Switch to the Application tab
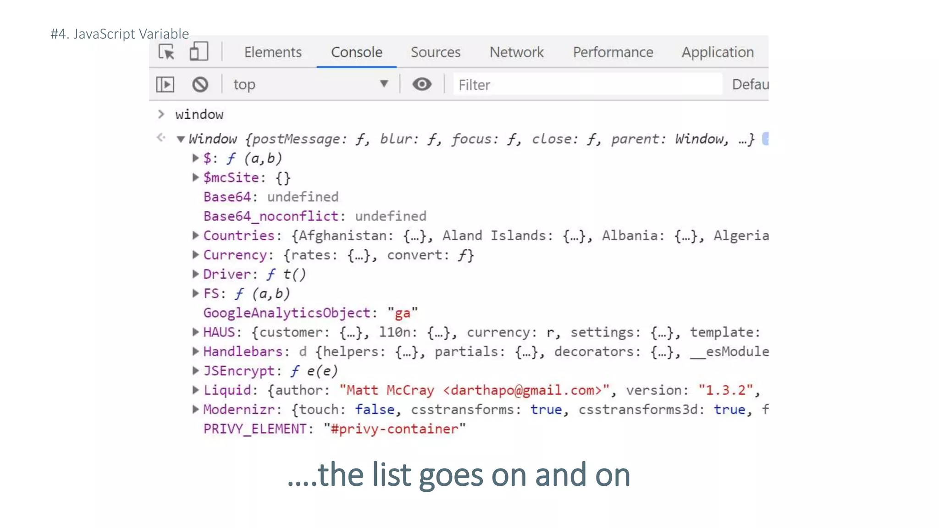 point(718,52)
